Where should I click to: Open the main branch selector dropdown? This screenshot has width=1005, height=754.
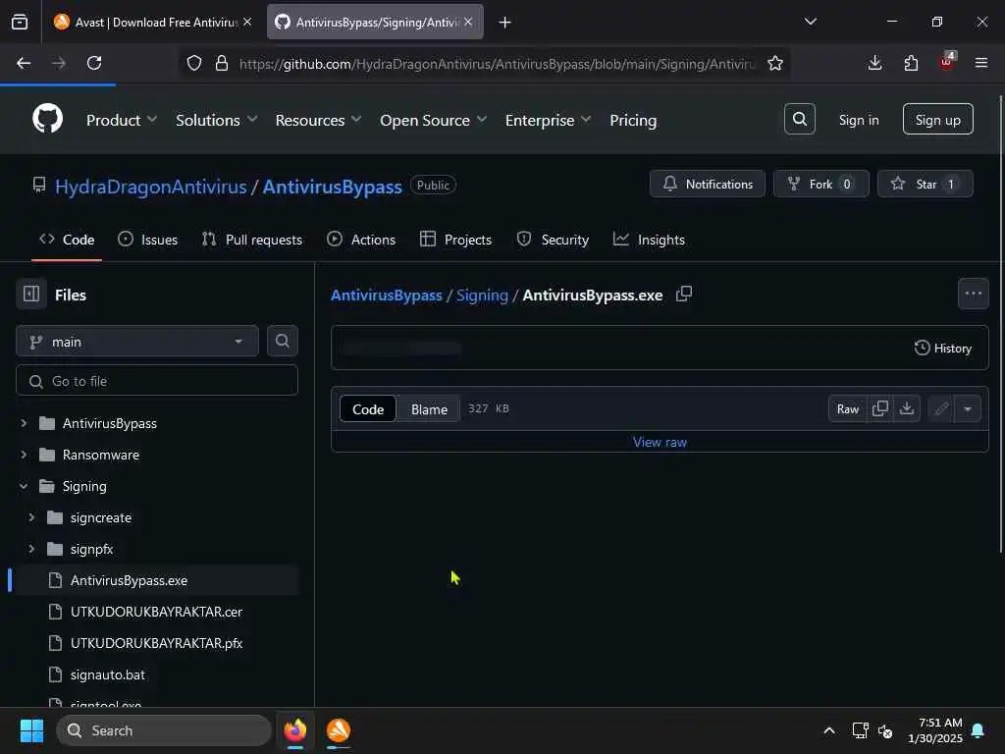[137, 341]
